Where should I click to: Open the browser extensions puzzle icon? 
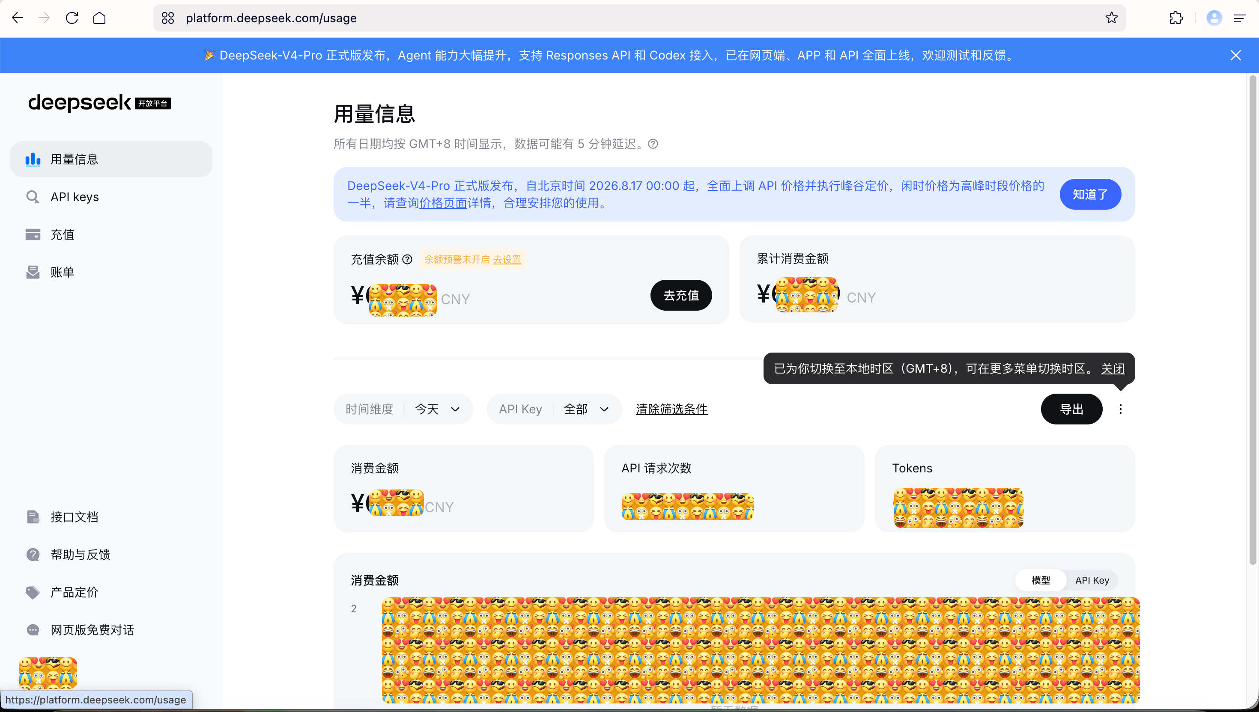(1176, 18)
